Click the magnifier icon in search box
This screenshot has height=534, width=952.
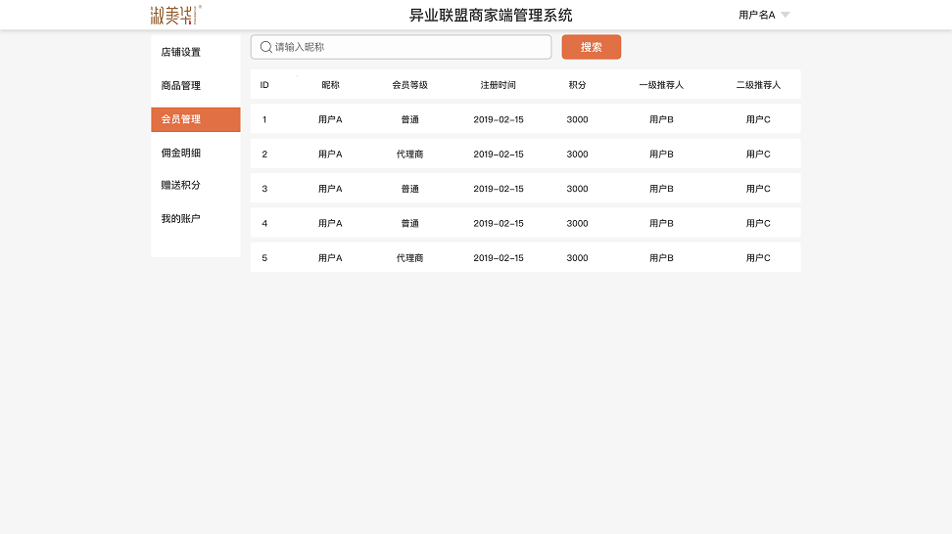[265, 47]
